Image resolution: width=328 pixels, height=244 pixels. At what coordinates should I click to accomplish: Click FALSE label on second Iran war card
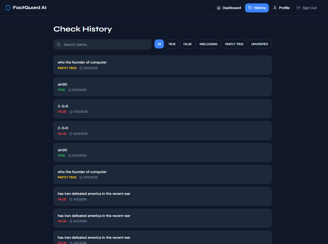[x=62, y=221]
